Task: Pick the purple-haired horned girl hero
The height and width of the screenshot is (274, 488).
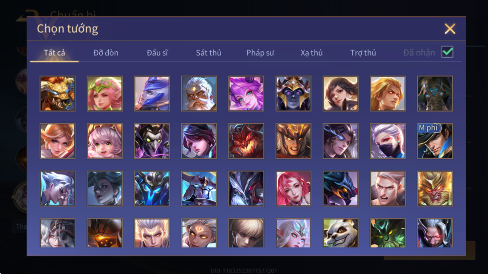Action: (x=246, y=94)
